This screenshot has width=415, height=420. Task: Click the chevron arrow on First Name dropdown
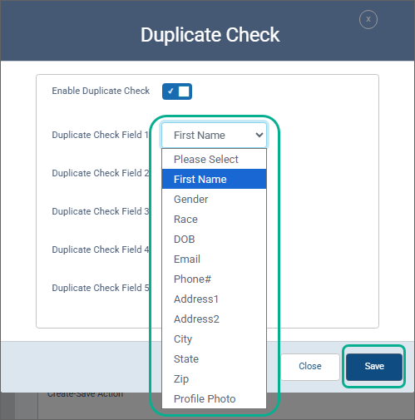(x=259, y=136)
